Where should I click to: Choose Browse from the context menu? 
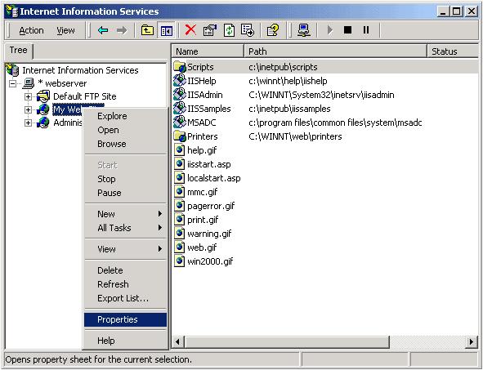[126, 144]
